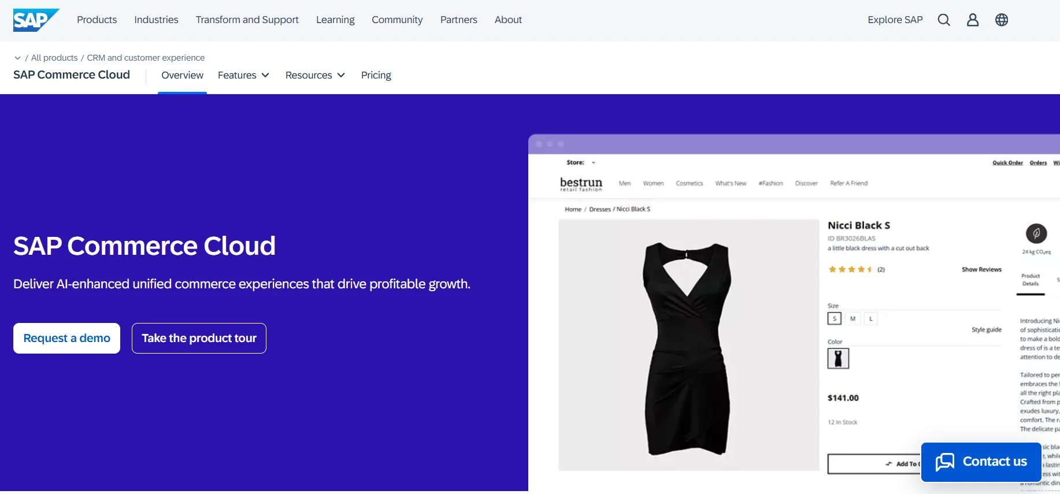Open the Transform and Support menu
1060x494 pixels.
247,20
